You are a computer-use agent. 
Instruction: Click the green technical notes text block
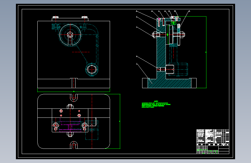click(156, 104)
